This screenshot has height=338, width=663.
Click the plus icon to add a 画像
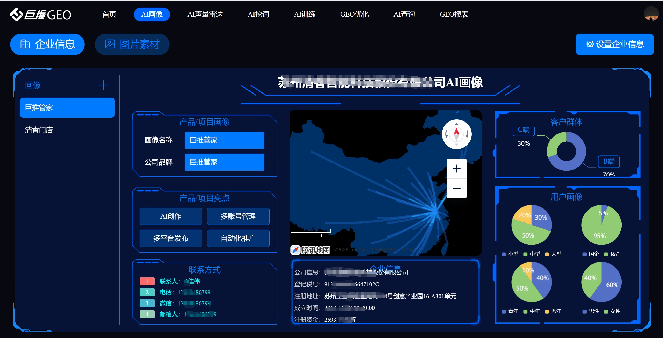click(x=103, y=85)
